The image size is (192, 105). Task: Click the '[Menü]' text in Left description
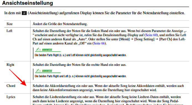coord(124,39)
